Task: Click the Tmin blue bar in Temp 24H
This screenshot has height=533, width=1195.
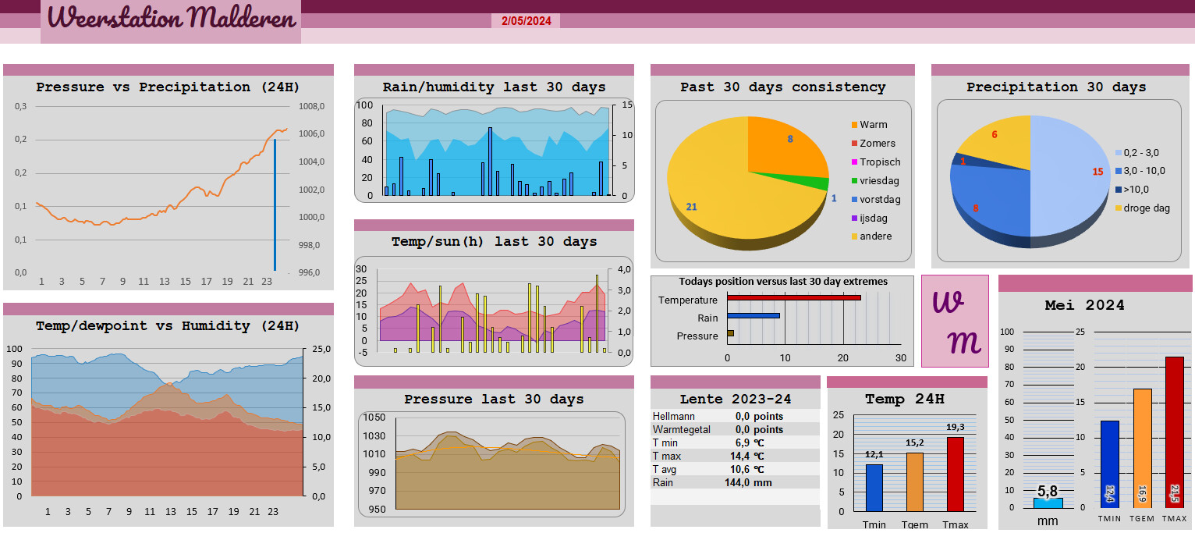Action: click(874, 489)
